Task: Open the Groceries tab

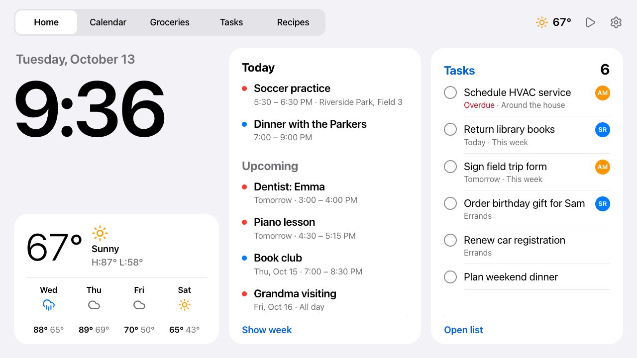Action: 170,22
